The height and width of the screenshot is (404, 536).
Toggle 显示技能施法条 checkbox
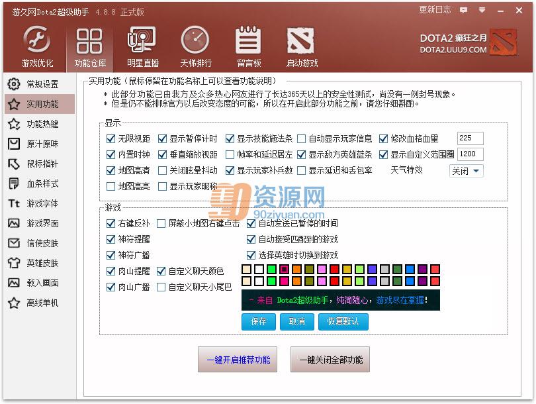tap(230, 138)
